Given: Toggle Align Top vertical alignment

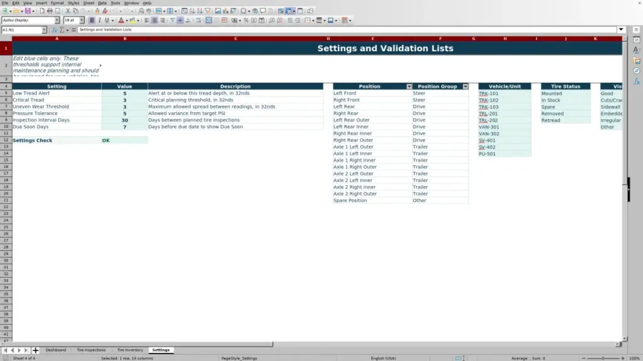Looking at the screenshot, I should (x=173, y=20).
